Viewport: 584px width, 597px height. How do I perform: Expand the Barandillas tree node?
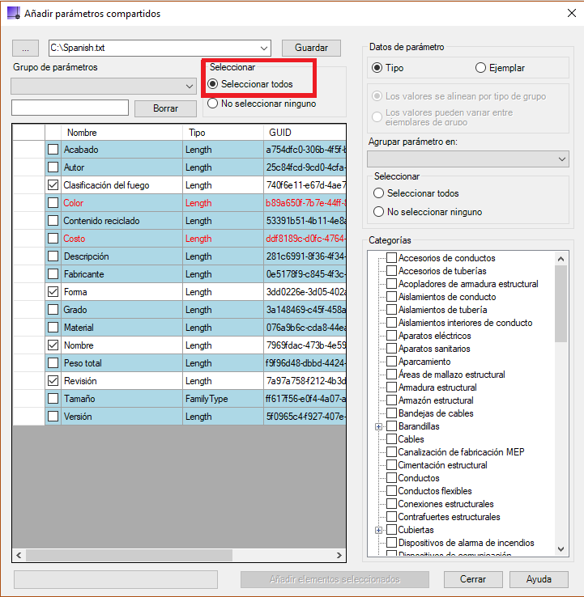378,426
